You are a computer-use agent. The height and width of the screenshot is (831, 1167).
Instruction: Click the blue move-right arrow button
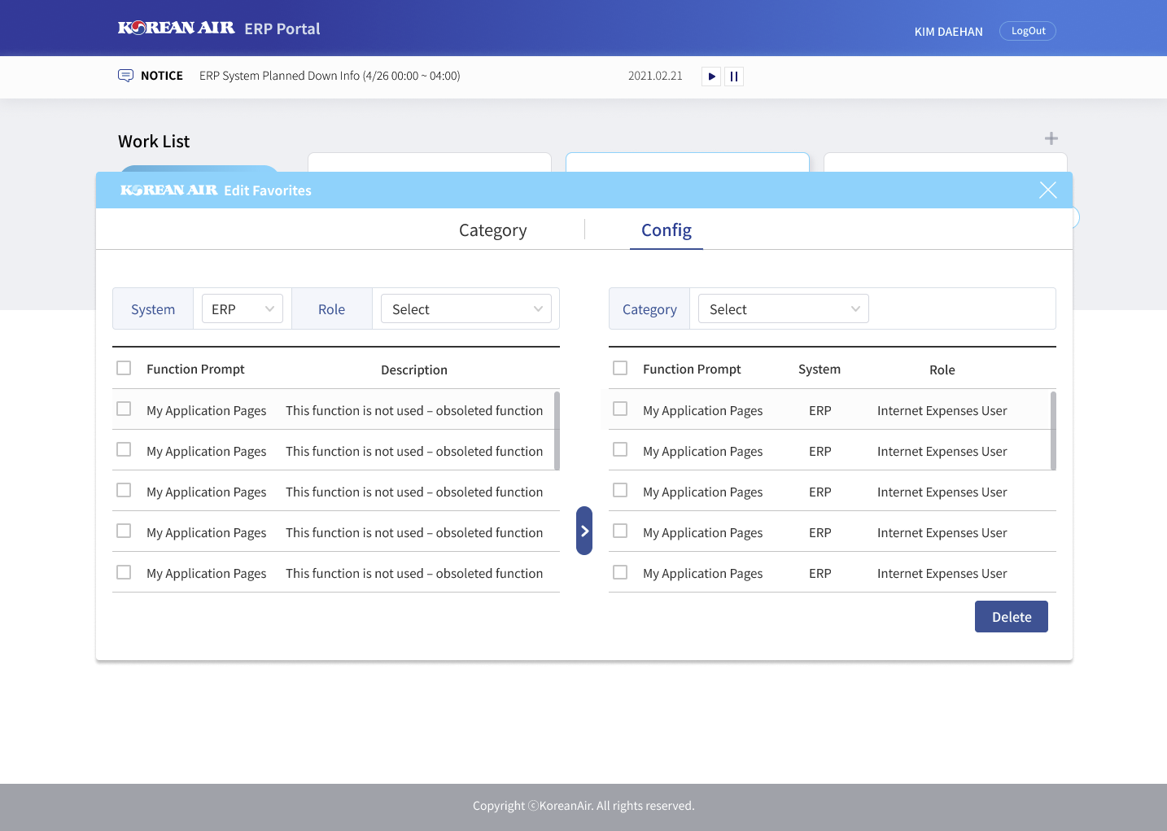point(584,531)
